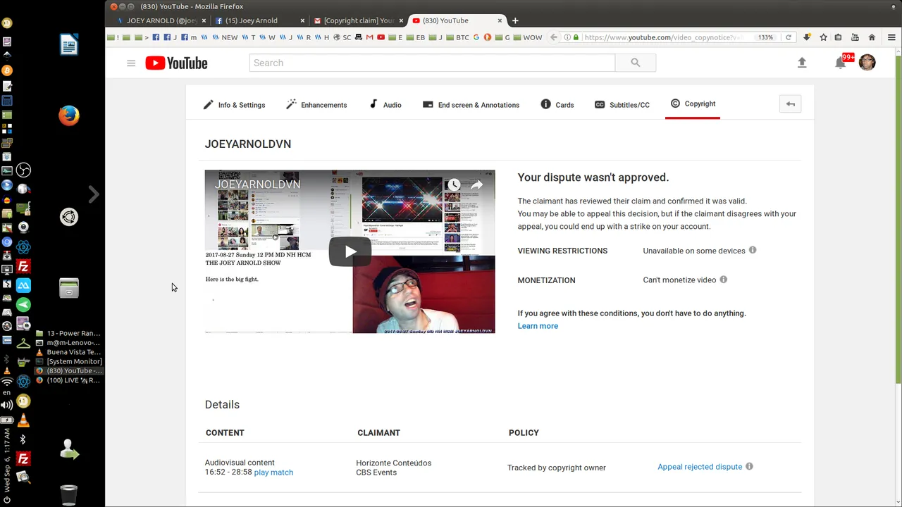Open the notifications bell with 99+ badge

tap(840, 63)
